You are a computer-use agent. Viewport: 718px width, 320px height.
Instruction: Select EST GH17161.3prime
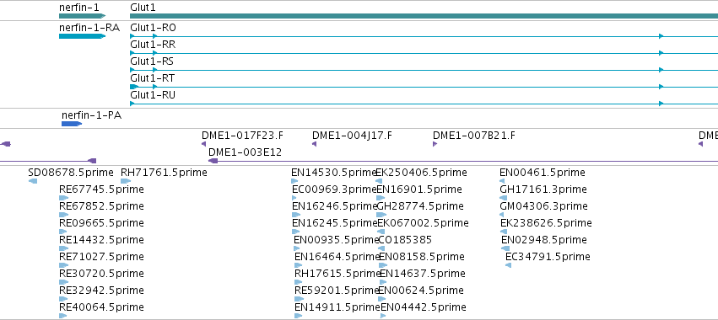[543, 189]
